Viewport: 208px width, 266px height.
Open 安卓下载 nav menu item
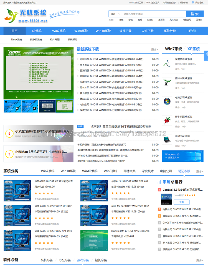148,31
